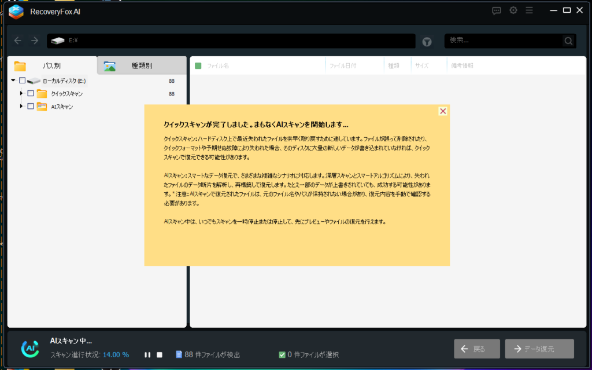592x370 pixels.
Task: Click the feedback chat bubble icon
Action: pos(496,10)
